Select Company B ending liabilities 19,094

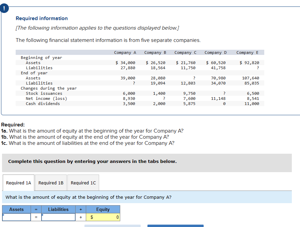(158, 83)
